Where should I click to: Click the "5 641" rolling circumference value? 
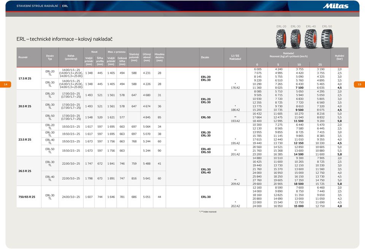click(147, 178)
